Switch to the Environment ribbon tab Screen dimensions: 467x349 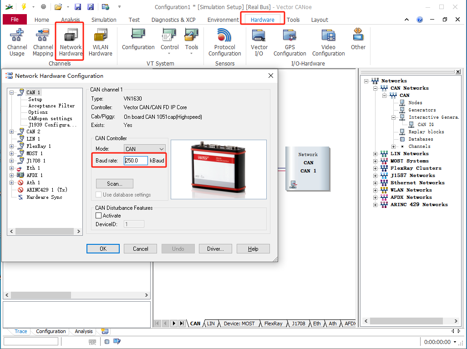coord(223,20)
